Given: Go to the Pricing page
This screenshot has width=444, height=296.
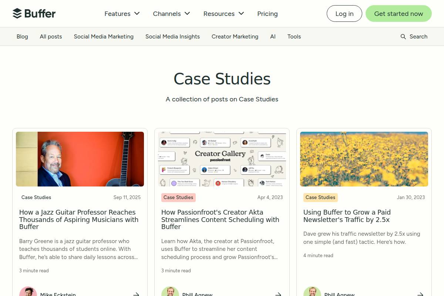Looking at the screenshot, I should click(267, 14).
